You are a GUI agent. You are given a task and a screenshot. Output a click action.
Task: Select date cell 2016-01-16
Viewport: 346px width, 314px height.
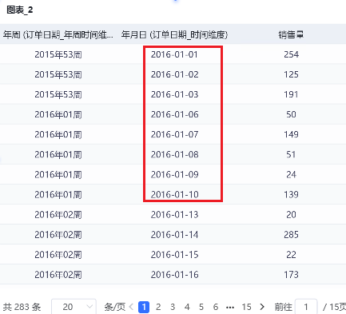tap(174, 275)
